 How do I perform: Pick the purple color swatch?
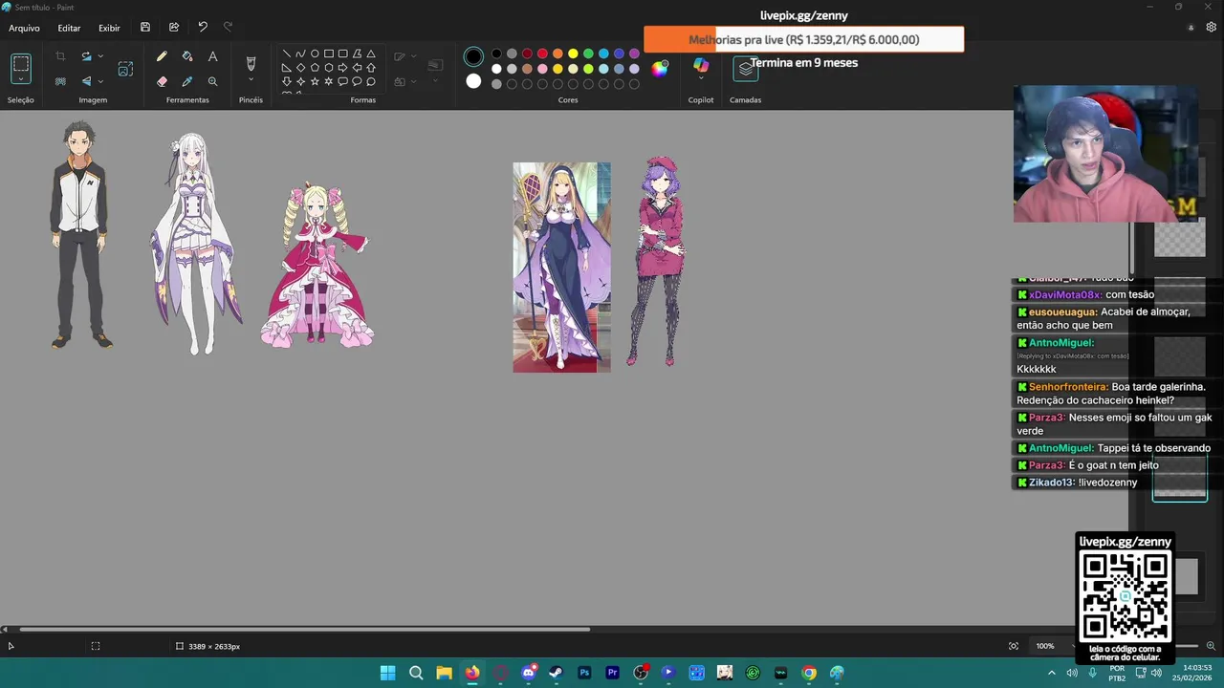point(634,54)
